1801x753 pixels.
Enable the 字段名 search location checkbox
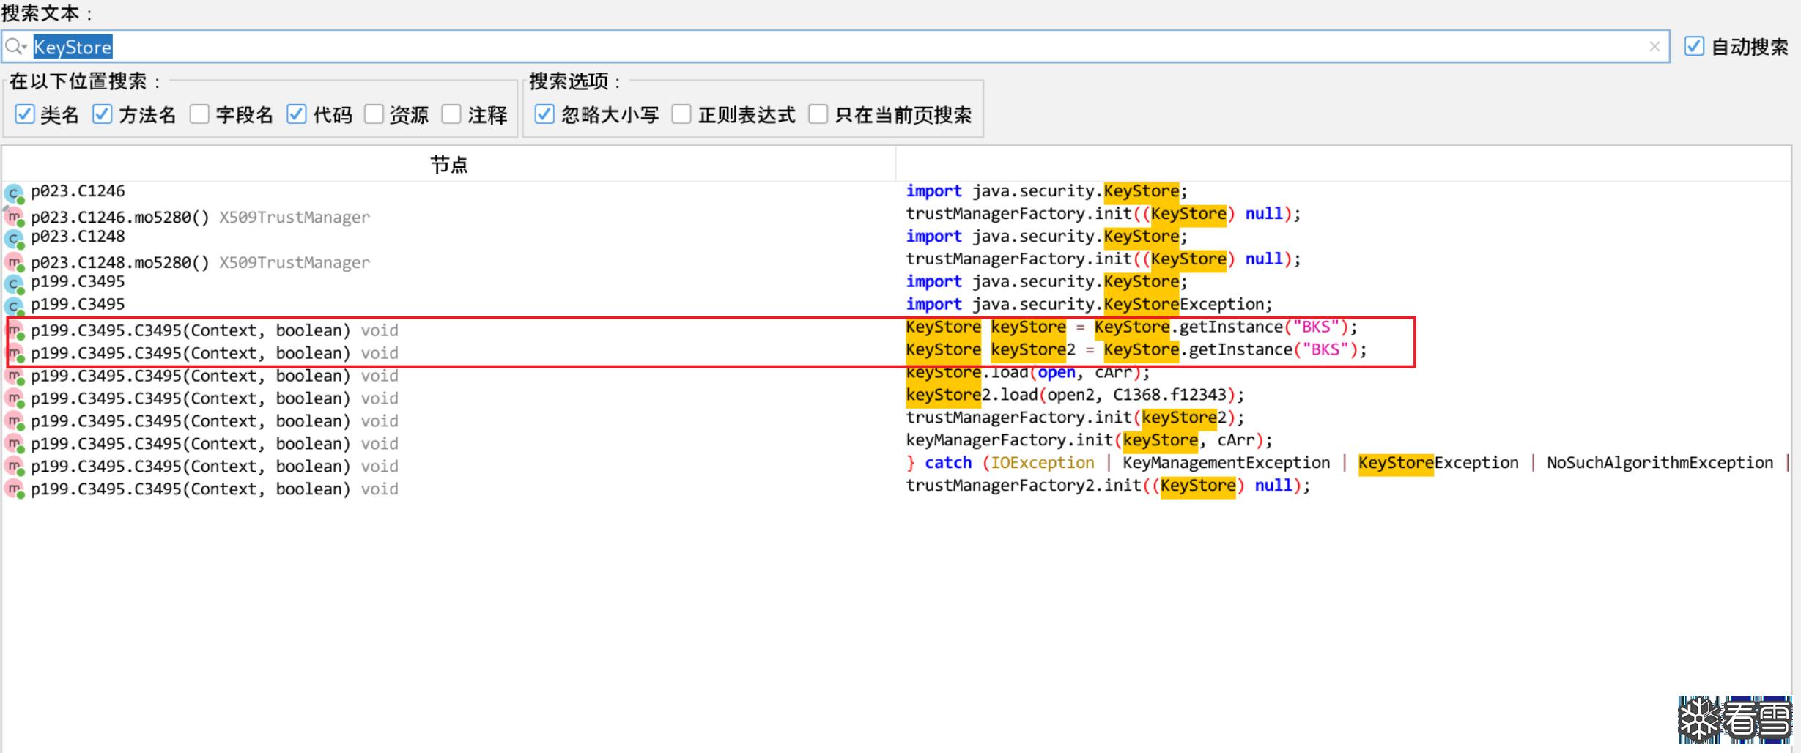[199, 114]
